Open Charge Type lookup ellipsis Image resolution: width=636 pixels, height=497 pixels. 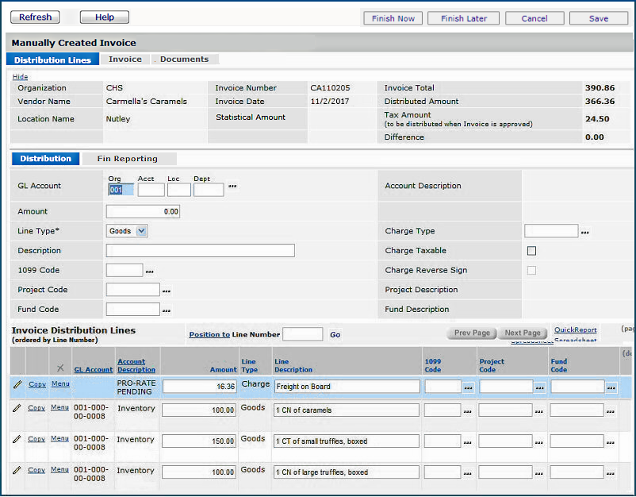click(585, 232)
